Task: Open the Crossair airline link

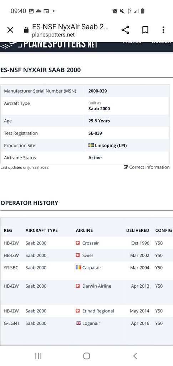Action: click(90, 243)
